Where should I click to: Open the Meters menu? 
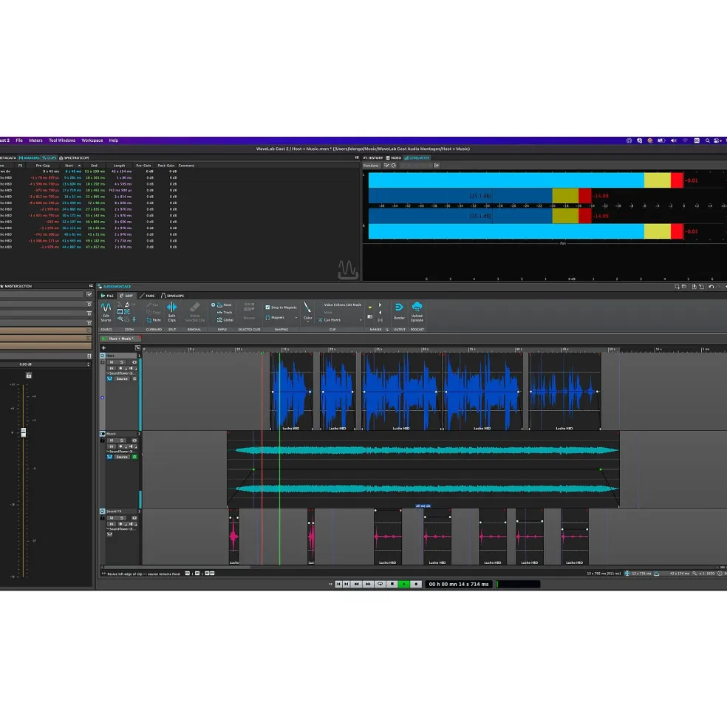point(35,140)
